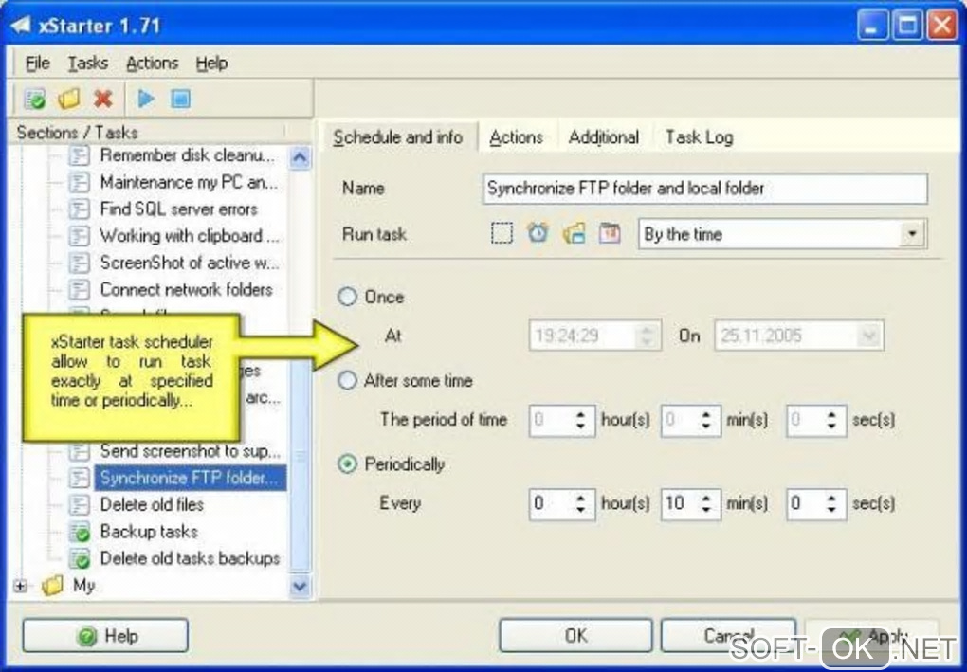Select the alarm clock run task icon
The image size is (967, 672).
click(x=538, y=234)
